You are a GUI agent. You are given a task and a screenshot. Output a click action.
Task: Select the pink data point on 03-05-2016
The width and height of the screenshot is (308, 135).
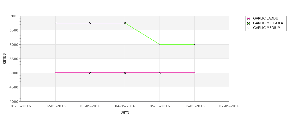[x=90, y=73]
